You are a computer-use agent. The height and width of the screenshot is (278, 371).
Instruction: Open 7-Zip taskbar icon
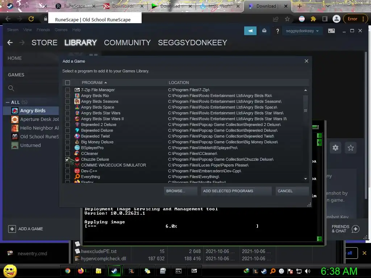194,271
